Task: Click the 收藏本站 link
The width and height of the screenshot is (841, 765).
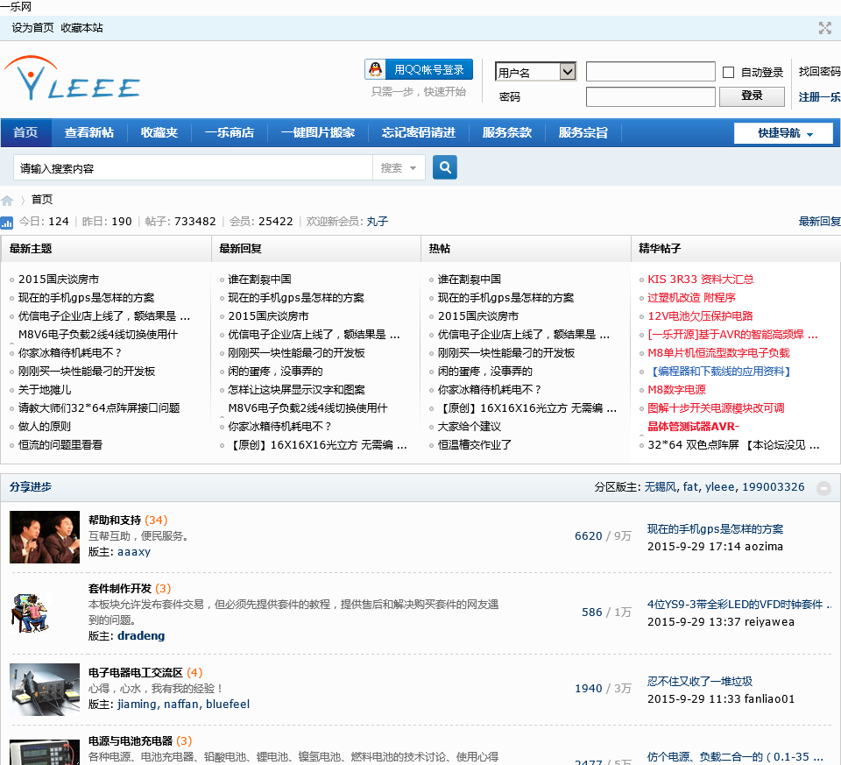Action: click(x=81, y=28)
